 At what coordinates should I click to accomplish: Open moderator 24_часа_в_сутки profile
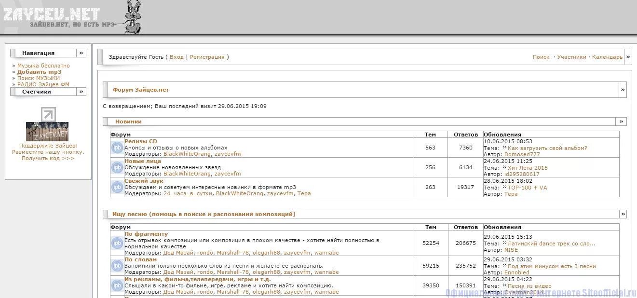click(x=188, y=193)
